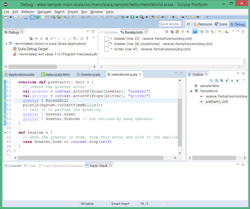Viewport: 250px width, 209px height.
Task: Click Collapse All icon in Outline view
Action: click(x=211, y=81)
